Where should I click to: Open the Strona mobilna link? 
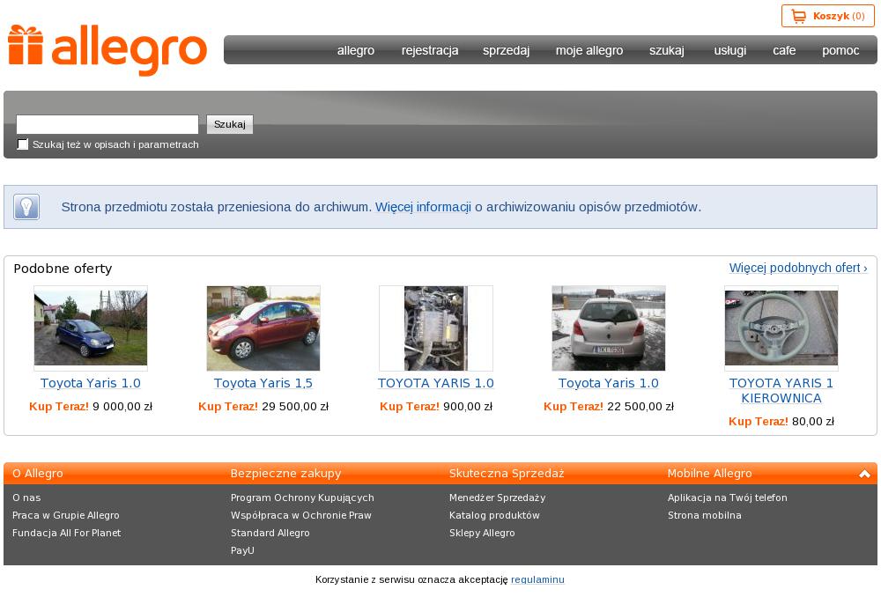[x=705, y=515]
